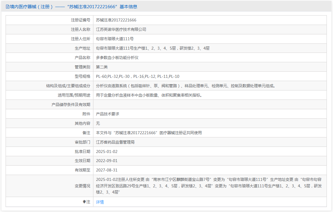Viewport: 333px width, 212px height.
Task: Click the 型号规格 label
Action: pyautogui.click(x=83, y=76)
